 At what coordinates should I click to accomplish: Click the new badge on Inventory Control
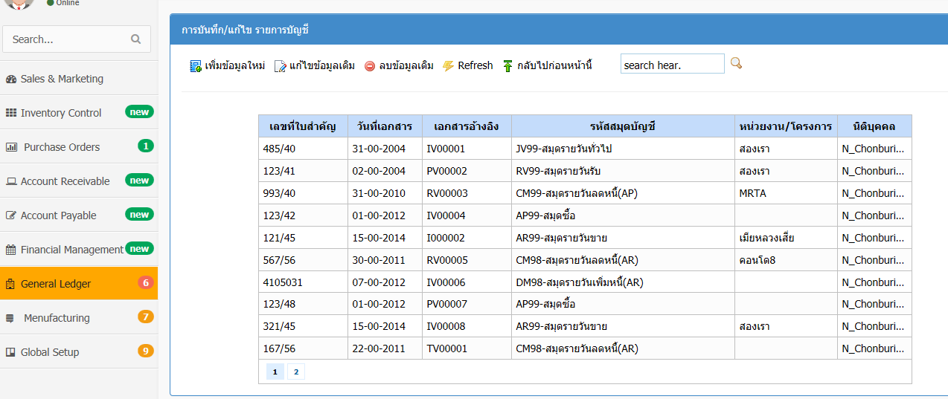coord(139,112)
